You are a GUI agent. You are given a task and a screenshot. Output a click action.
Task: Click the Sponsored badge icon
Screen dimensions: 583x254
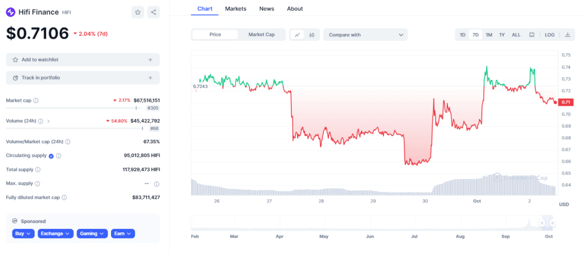[x=15, y=221]
